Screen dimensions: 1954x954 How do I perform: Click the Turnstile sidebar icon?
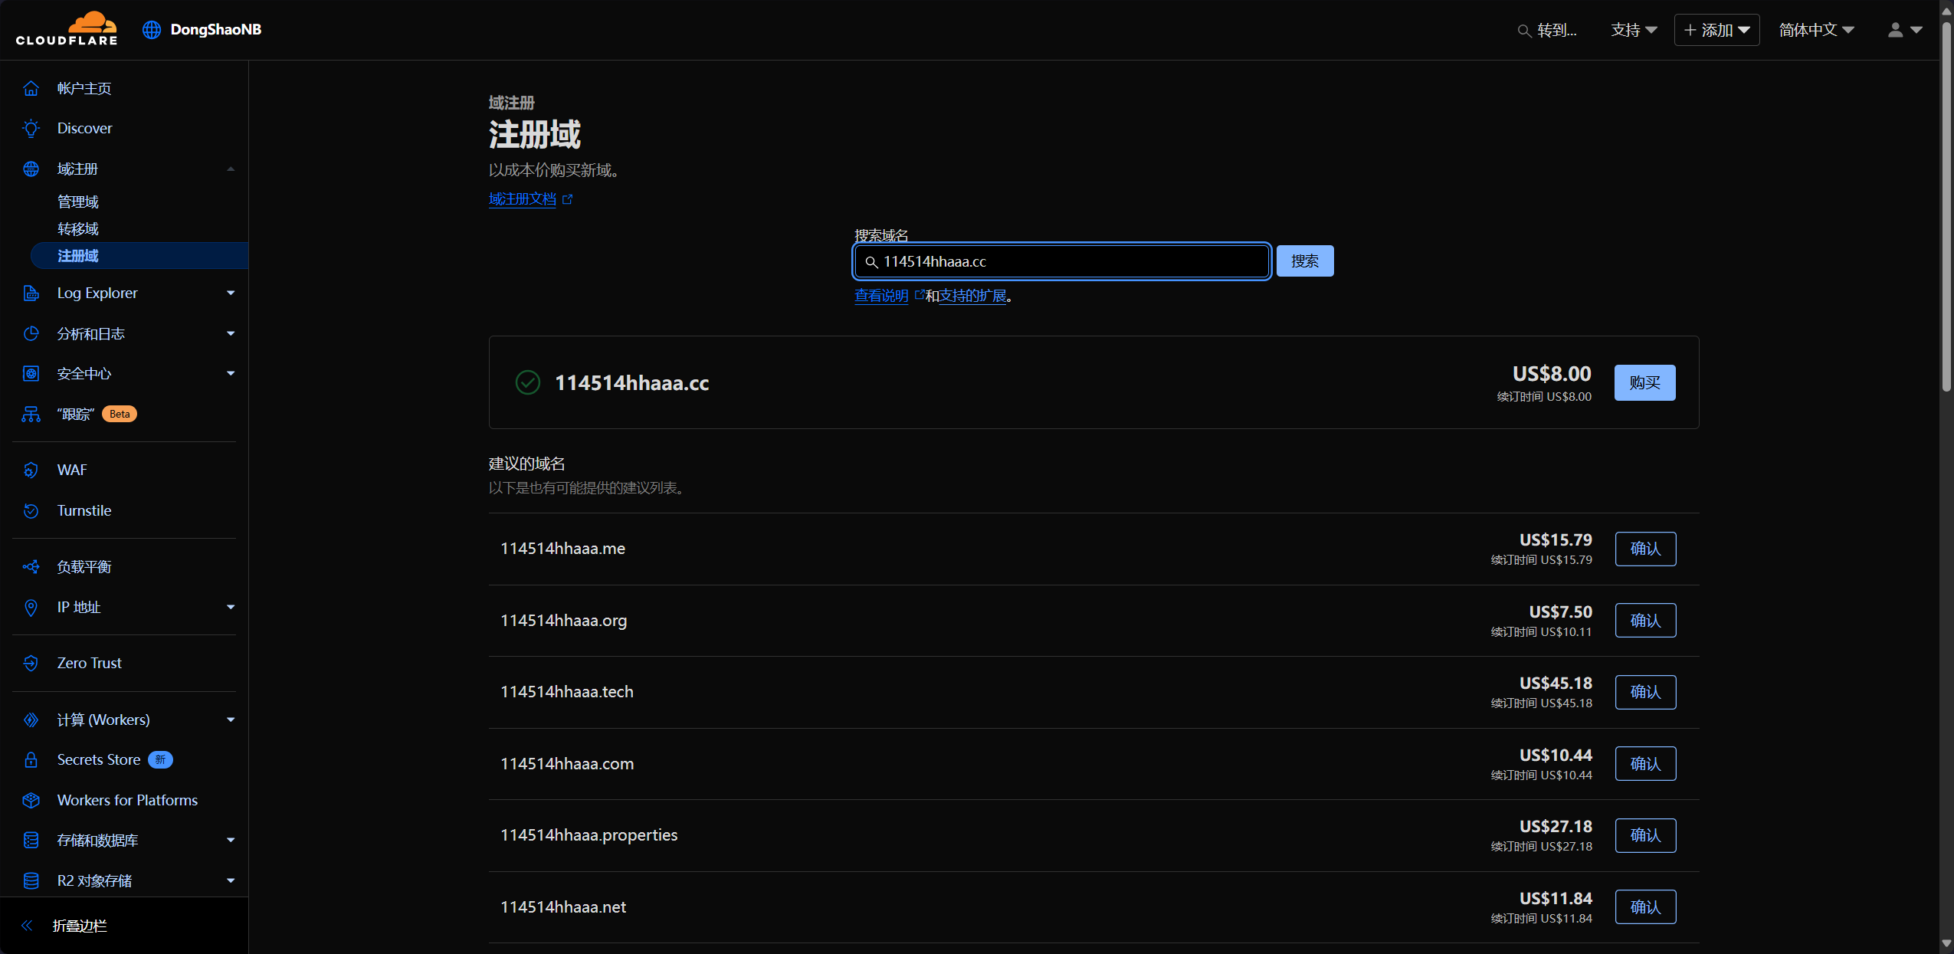[31, 510]
